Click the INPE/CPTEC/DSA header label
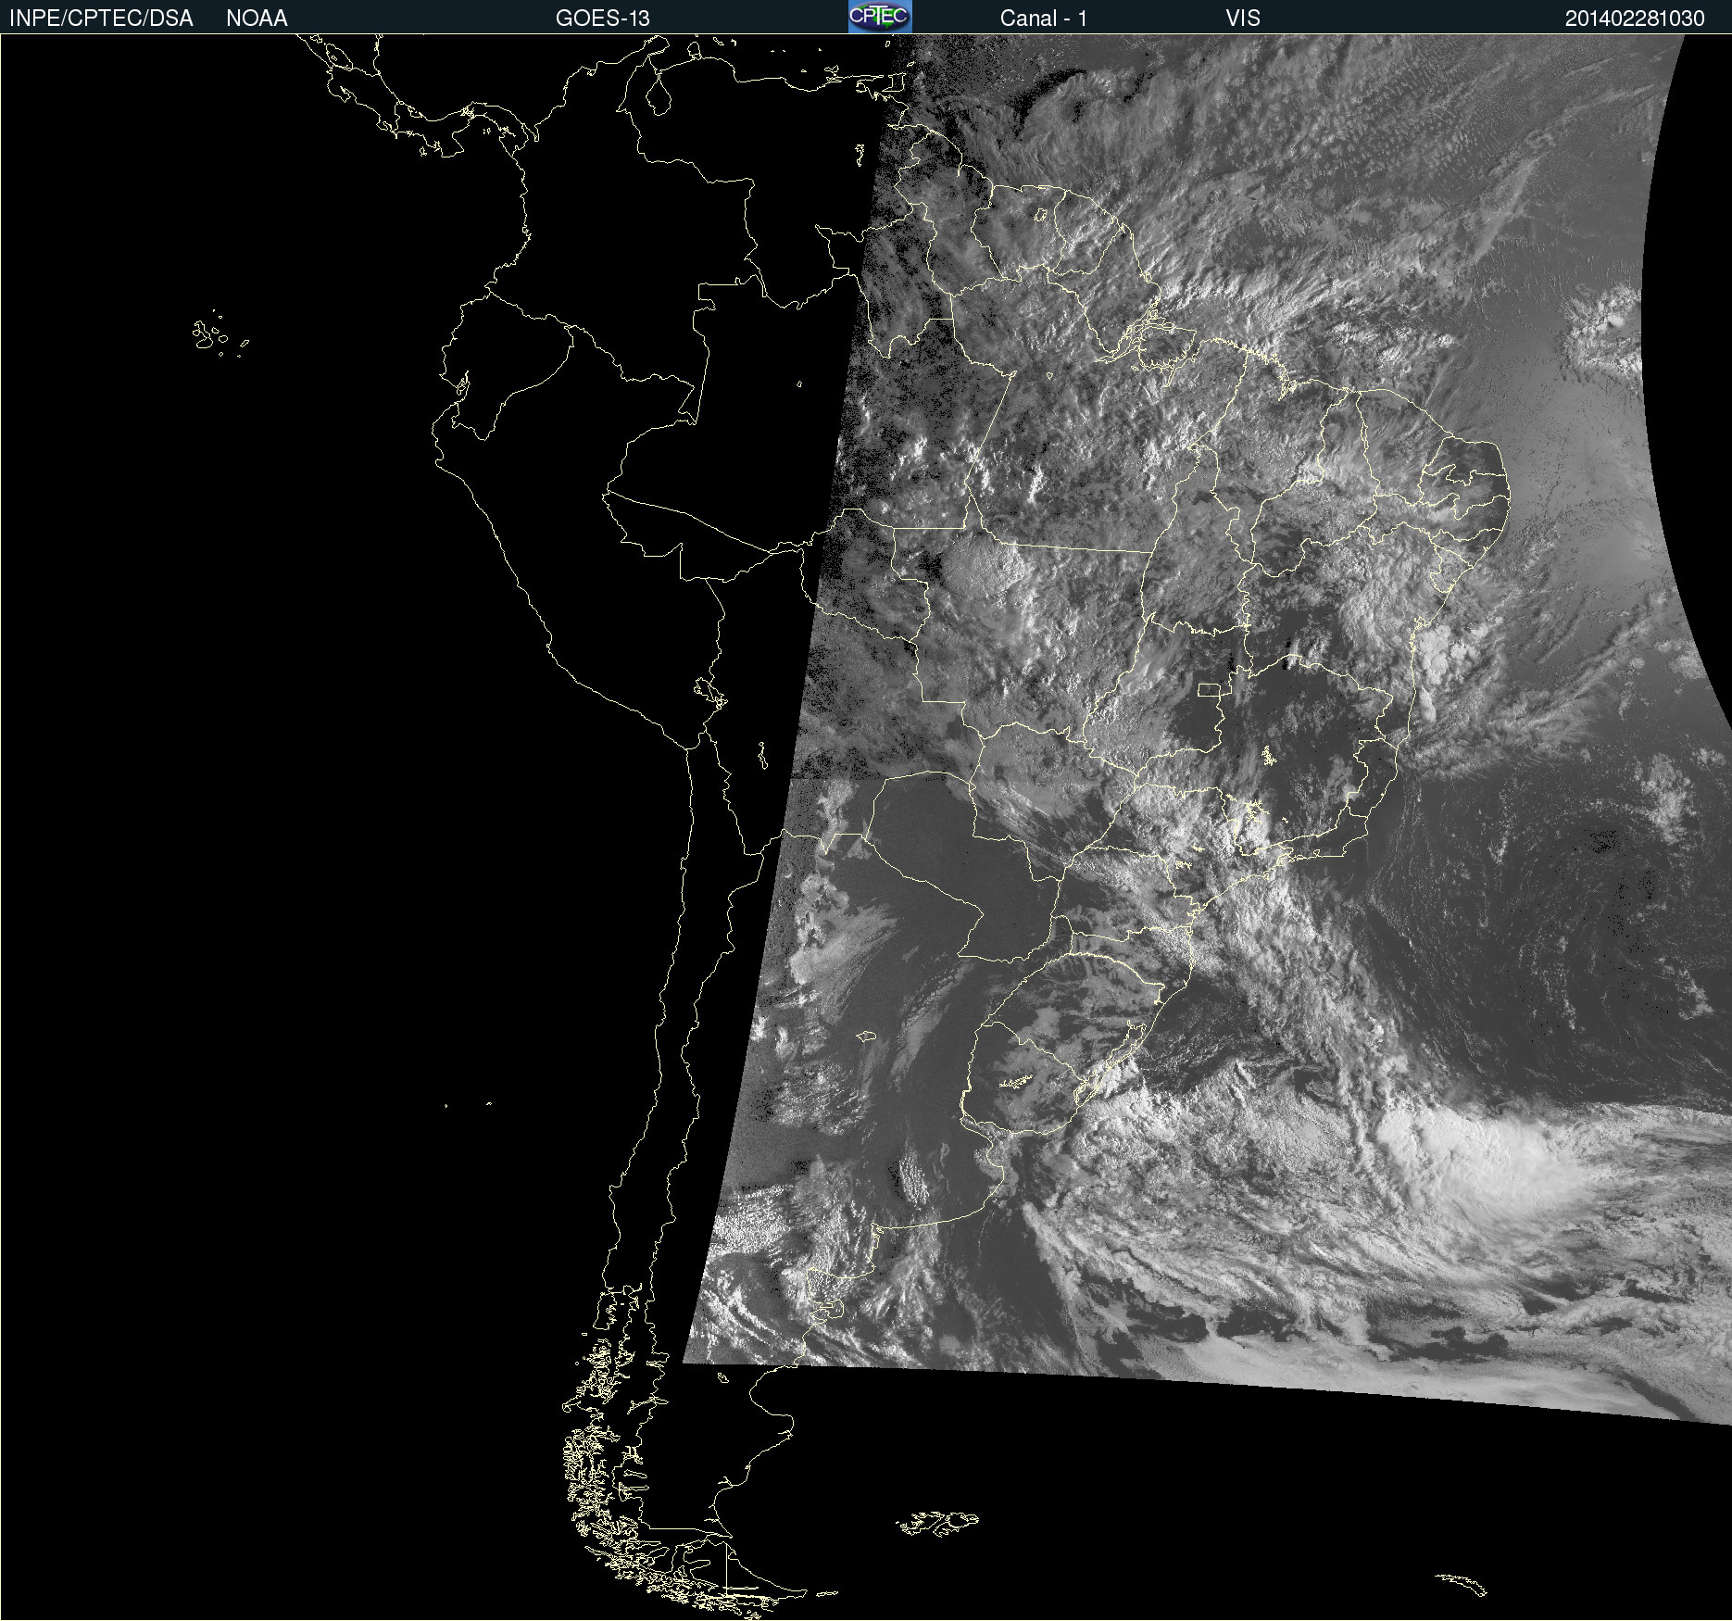 101,19
